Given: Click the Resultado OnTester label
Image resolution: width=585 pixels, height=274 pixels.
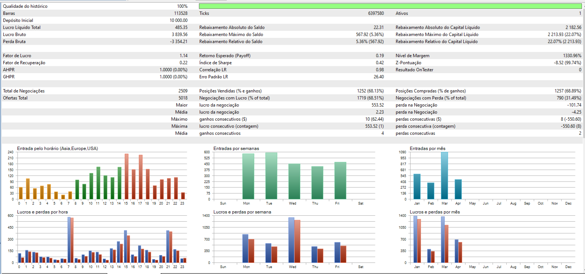Looking at the screenshot, I should click(414, 70).
